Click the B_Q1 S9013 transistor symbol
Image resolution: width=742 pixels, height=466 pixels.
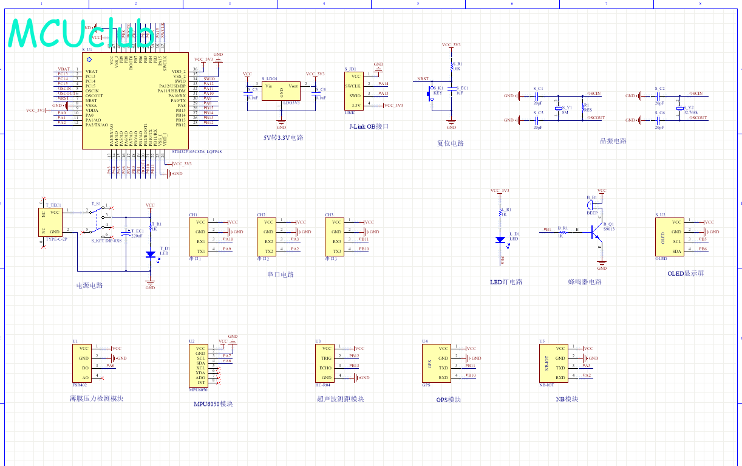pos(598,231)
